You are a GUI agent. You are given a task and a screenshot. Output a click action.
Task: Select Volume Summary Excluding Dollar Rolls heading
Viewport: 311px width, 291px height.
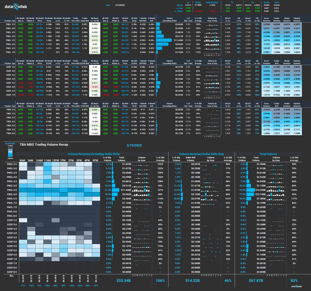pyautogui.click(x=94, y=154)
